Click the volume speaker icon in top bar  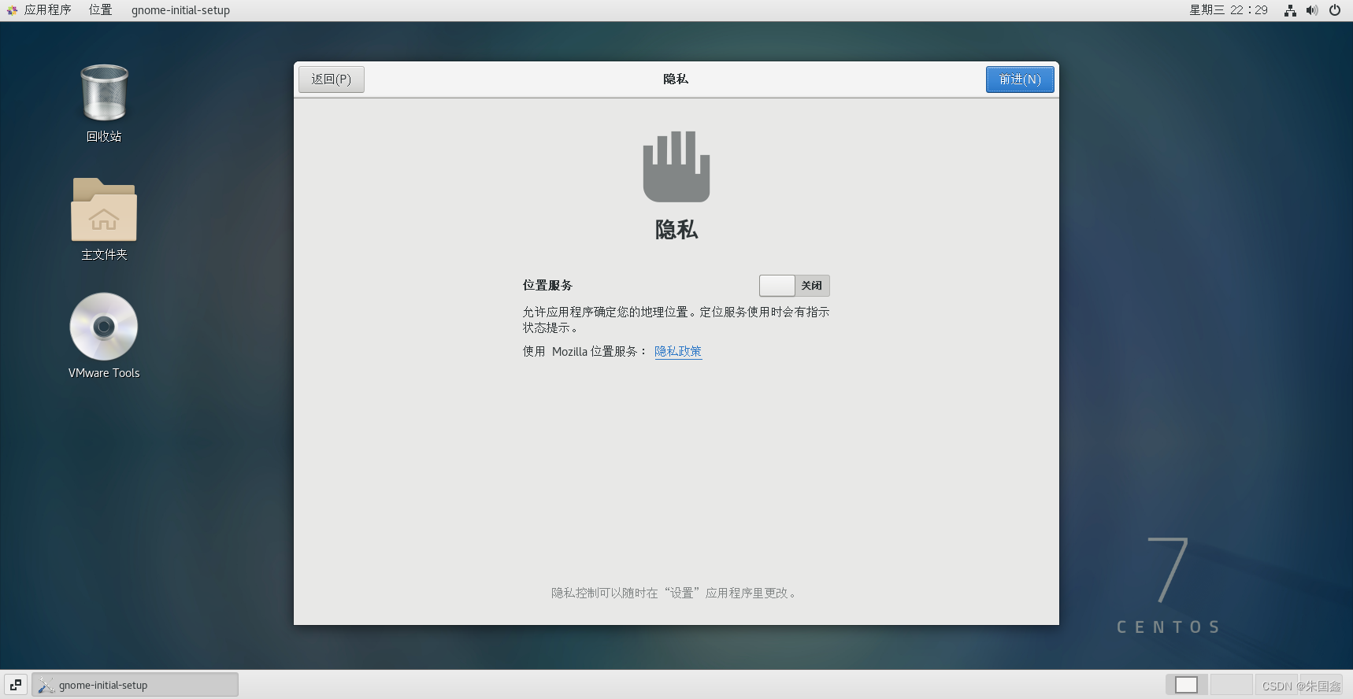coord(1312,10)
